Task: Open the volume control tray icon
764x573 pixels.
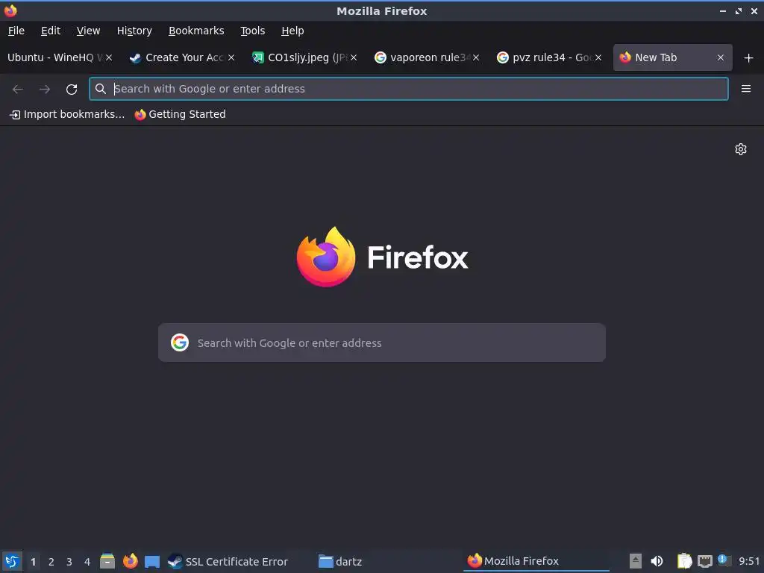Action: point(657,561)
